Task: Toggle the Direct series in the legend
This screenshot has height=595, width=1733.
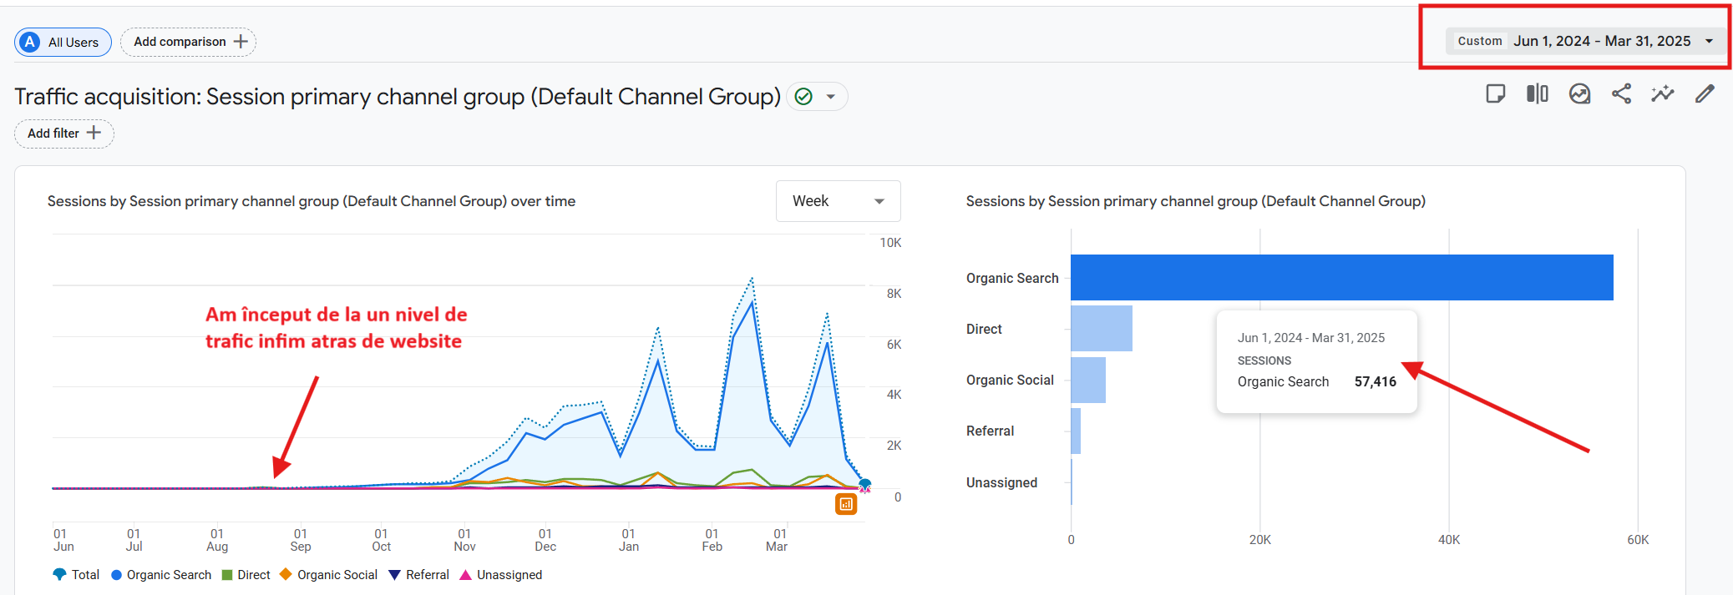Action: (246, 575)
